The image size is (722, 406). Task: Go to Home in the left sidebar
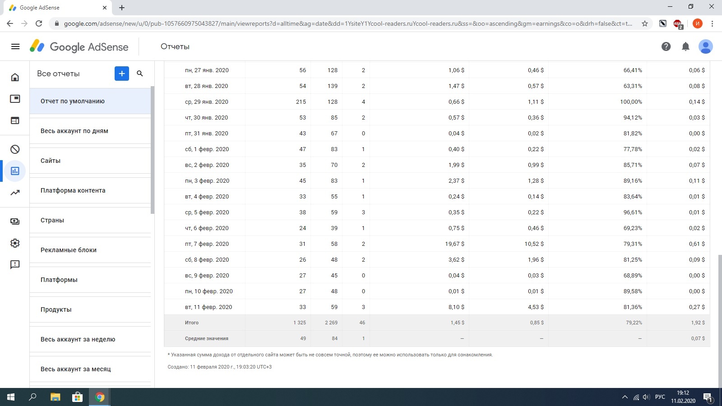(x=15, y=77)
